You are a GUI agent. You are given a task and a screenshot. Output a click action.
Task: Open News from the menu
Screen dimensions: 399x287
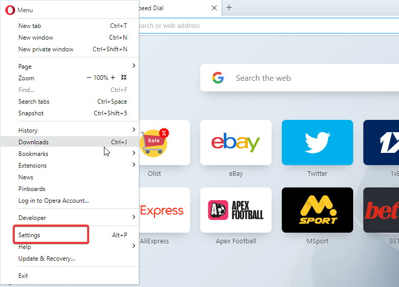[70, 177]
